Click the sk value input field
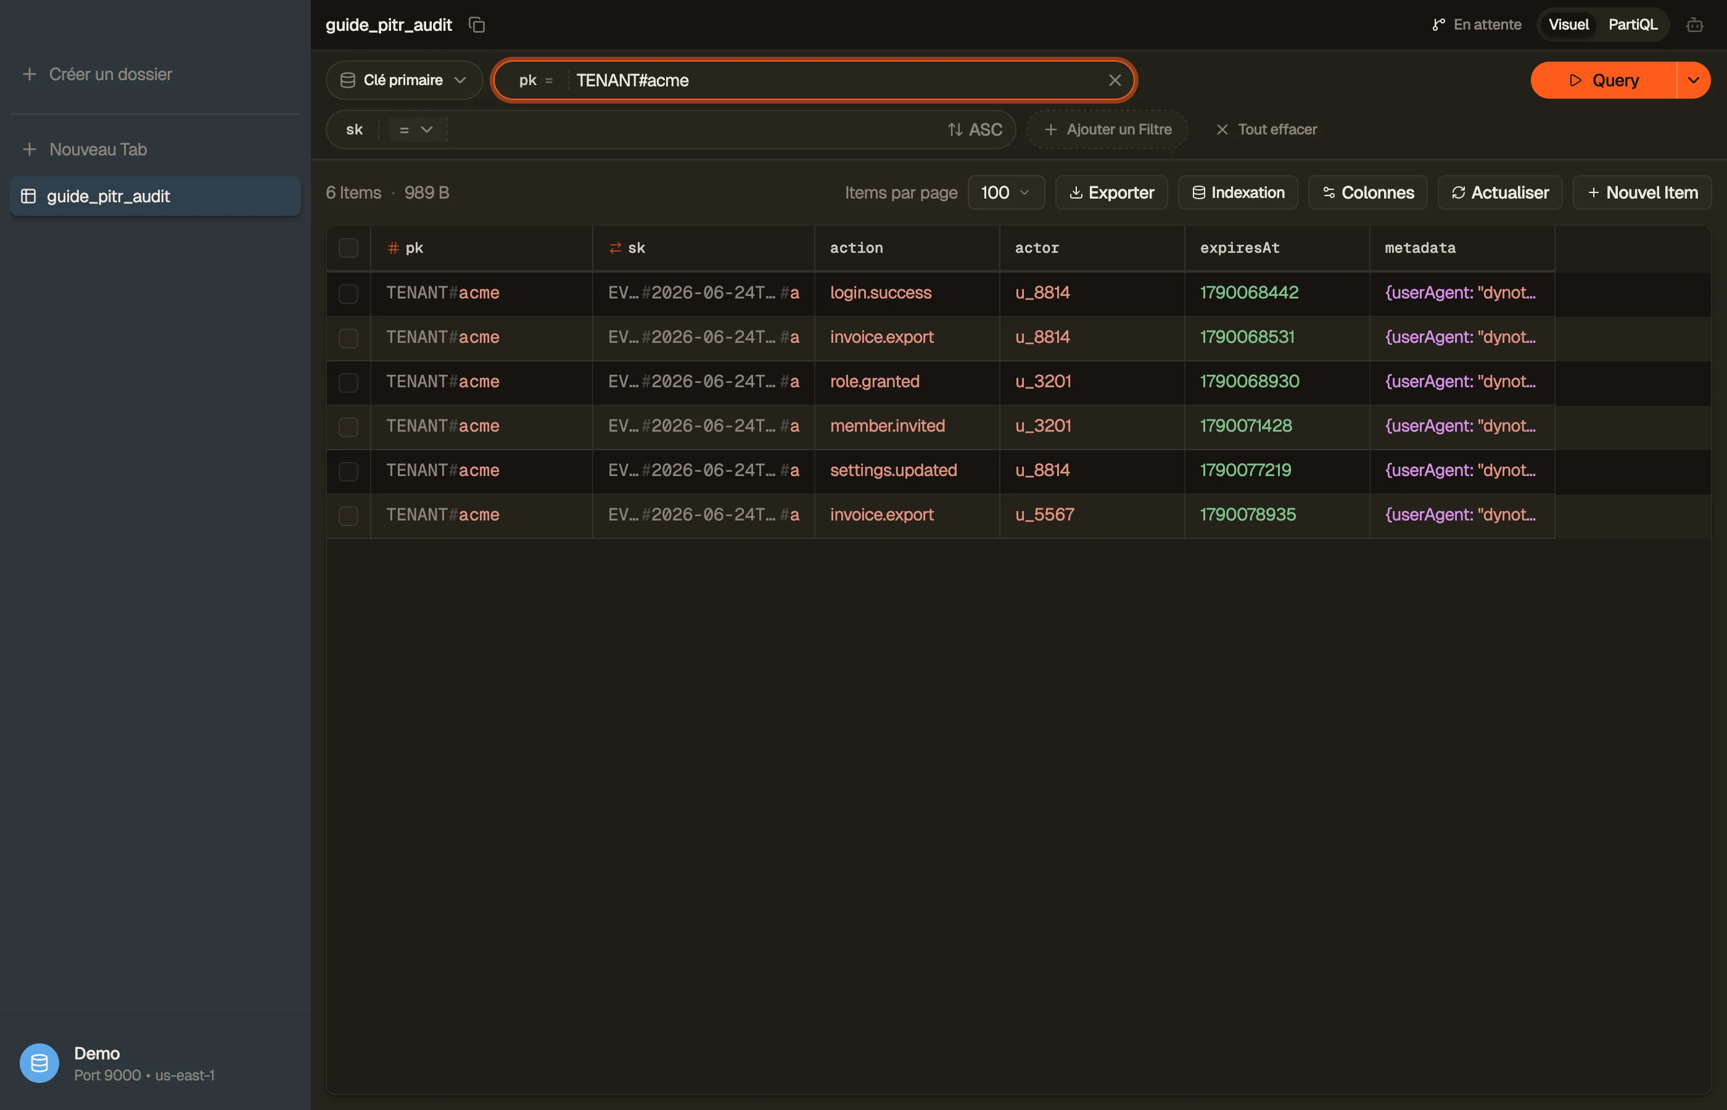 [692, 129]
